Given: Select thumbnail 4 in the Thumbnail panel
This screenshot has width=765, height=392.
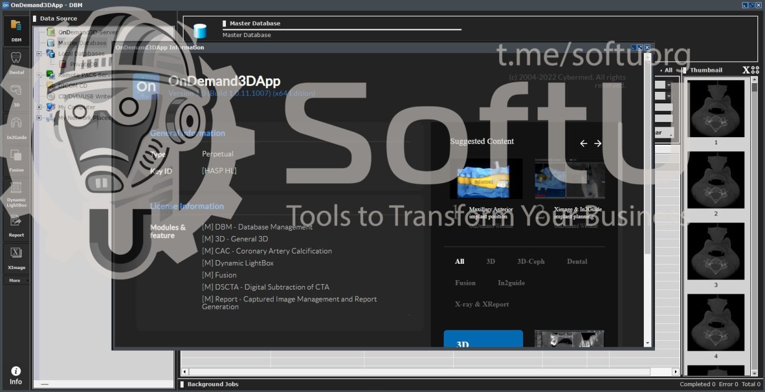Looking at the screenshot, I should (x=716, y=323).
